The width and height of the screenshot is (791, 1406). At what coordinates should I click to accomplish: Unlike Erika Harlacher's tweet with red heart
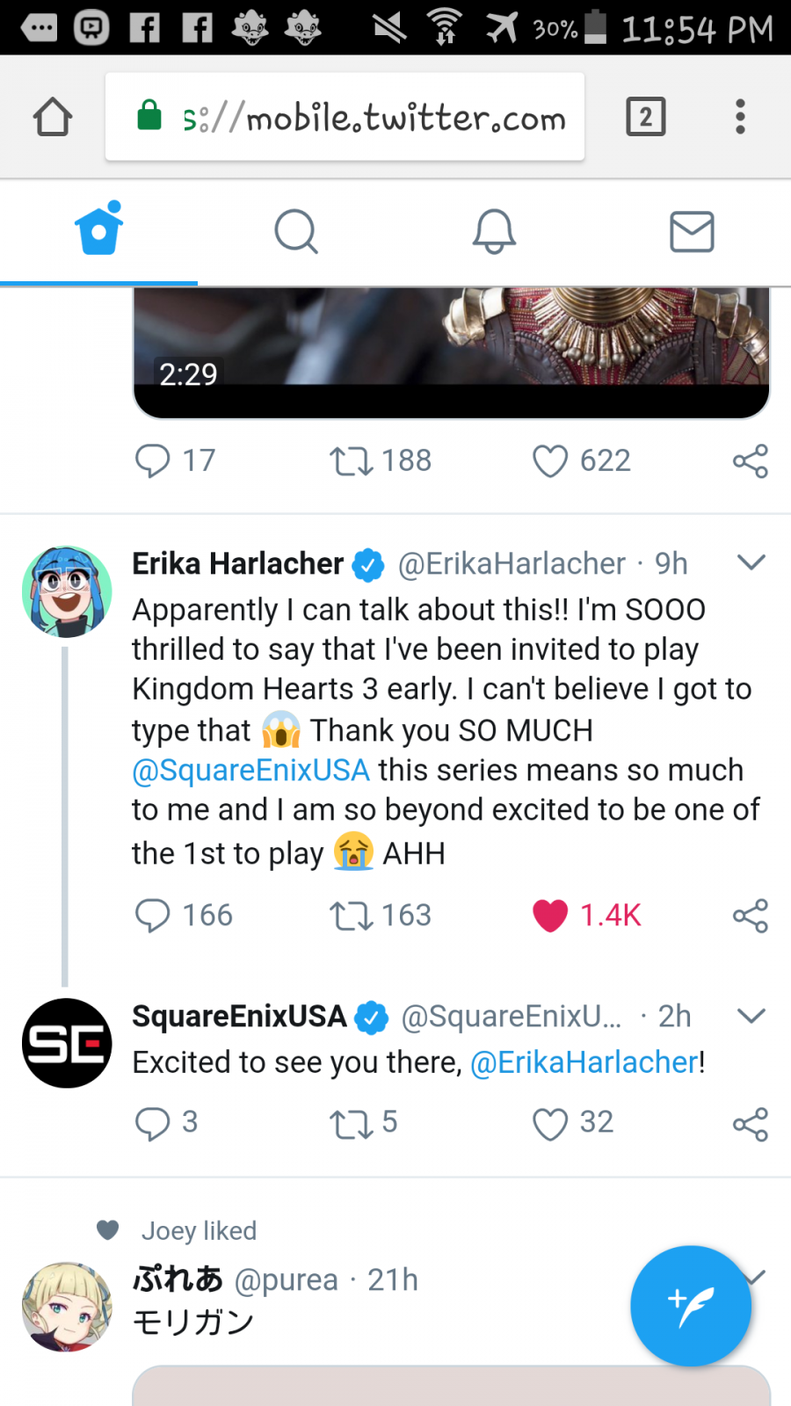coord(551,916)
